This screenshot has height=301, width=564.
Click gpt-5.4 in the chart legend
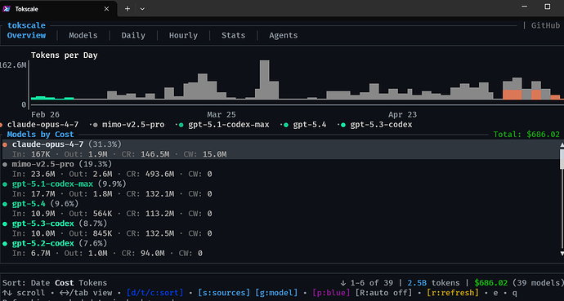309,125
